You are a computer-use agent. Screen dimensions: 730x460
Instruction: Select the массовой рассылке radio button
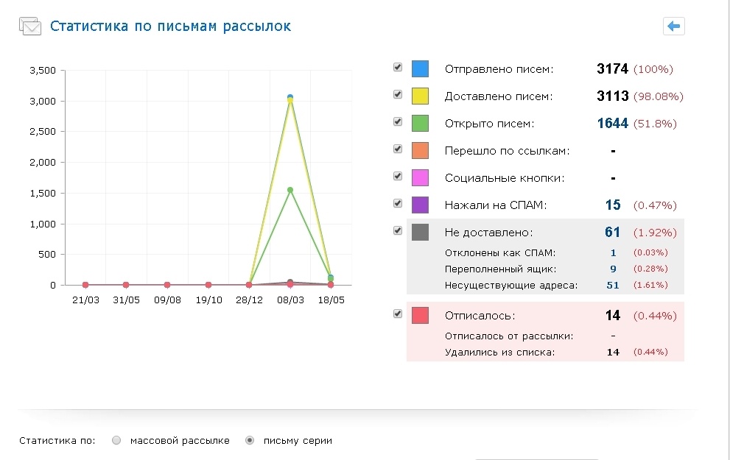116,439
